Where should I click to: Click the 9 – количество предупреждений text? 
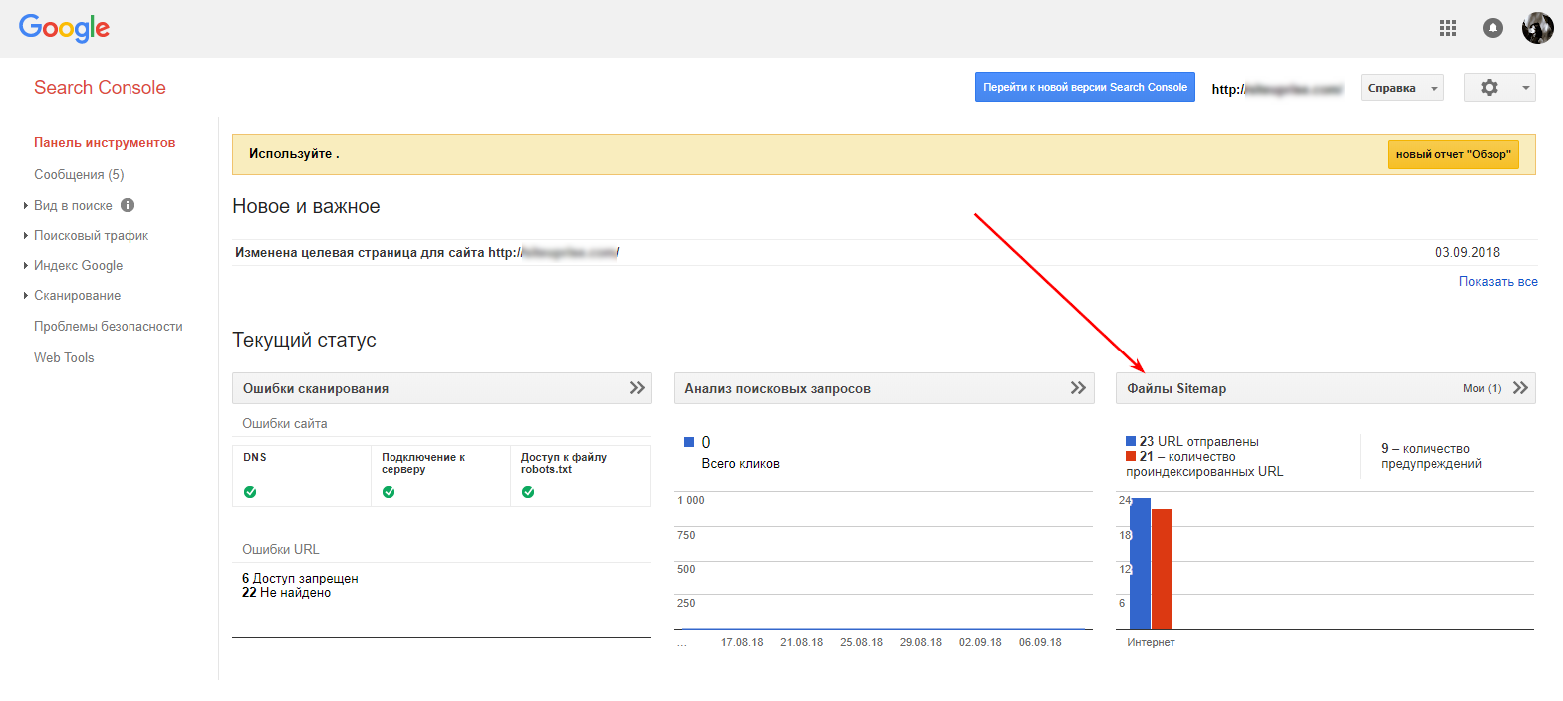[1432, 456]
